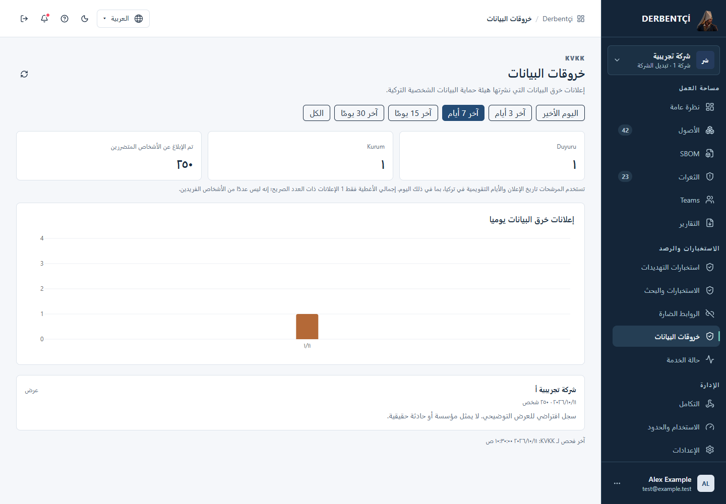Click the الاستخبارات والبحث shield icon
Image resolution: width=726 pixels, height=504 pixels.
click(x=710, y=290)
